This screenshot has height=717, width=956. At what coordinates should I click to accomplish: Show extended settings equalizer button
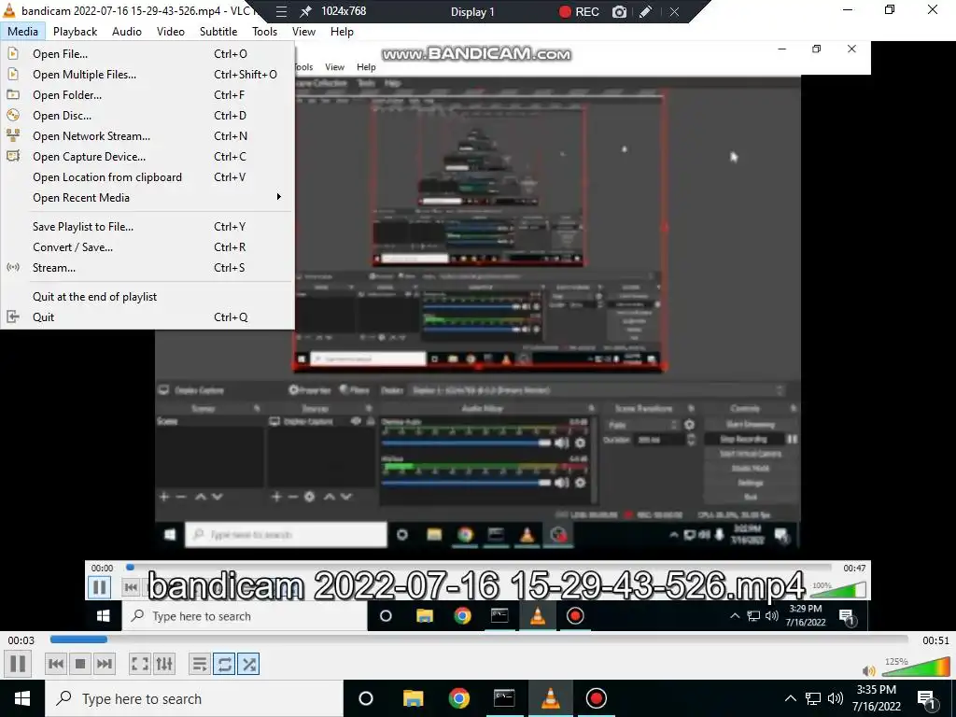(x=164, y=664)
